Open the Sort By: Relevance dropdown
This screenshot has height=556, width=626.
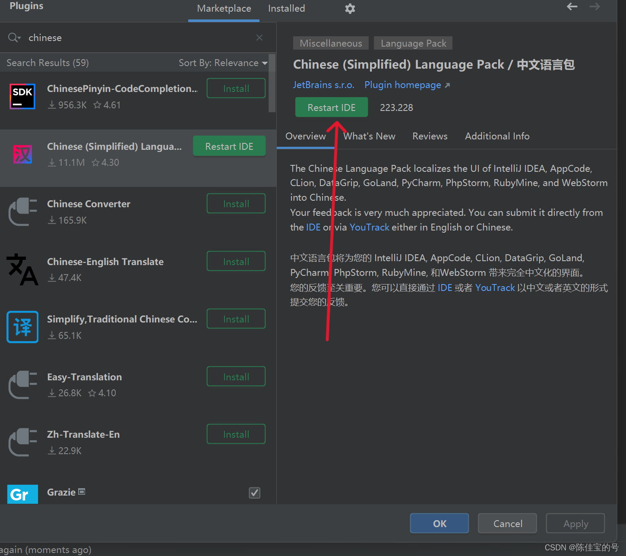pos(223,63)
